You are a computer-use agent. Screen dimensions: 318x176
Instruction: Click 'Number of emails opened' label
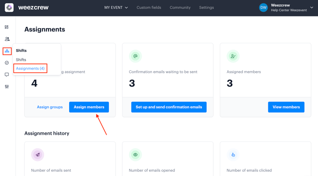(152, 170)
